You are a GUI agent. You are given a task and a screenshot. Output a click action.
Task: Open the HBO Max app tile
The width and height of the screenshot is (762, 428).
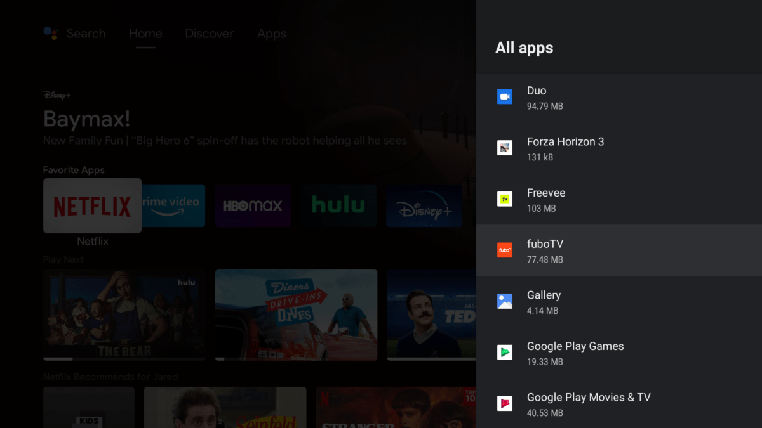[253, 205]
